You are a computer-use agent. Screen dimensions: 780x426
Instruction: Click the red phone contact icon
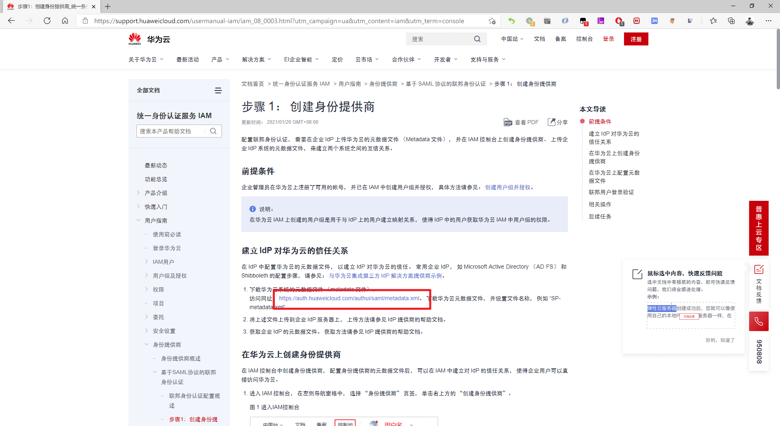click(x=758, y=322)
